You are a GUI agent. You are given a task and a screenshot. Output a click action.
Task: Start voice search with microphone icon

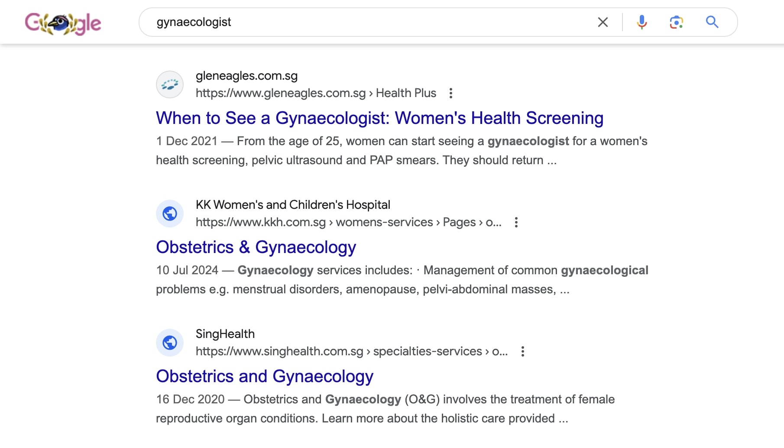642,22
